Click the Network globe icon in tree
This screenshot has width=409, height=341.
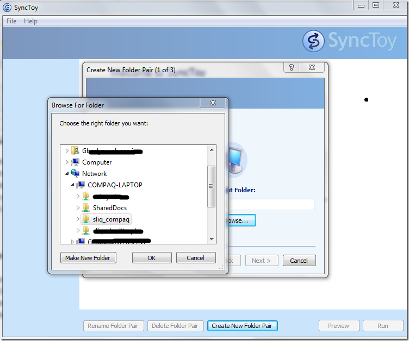click(x=75, y=173)
